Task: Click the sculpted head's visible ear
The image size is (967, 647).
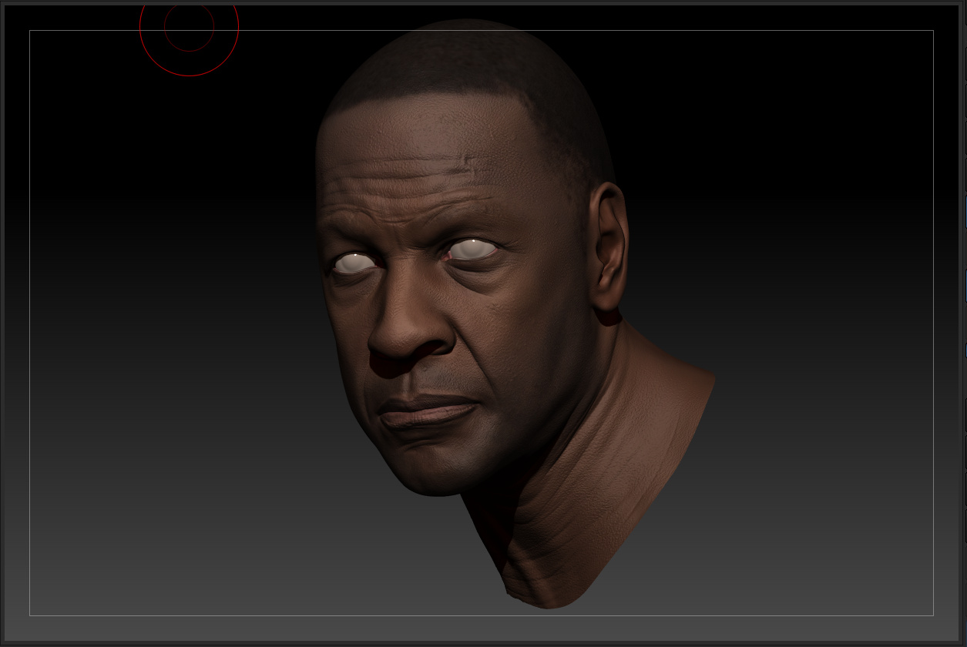Action: click(609, 246)
